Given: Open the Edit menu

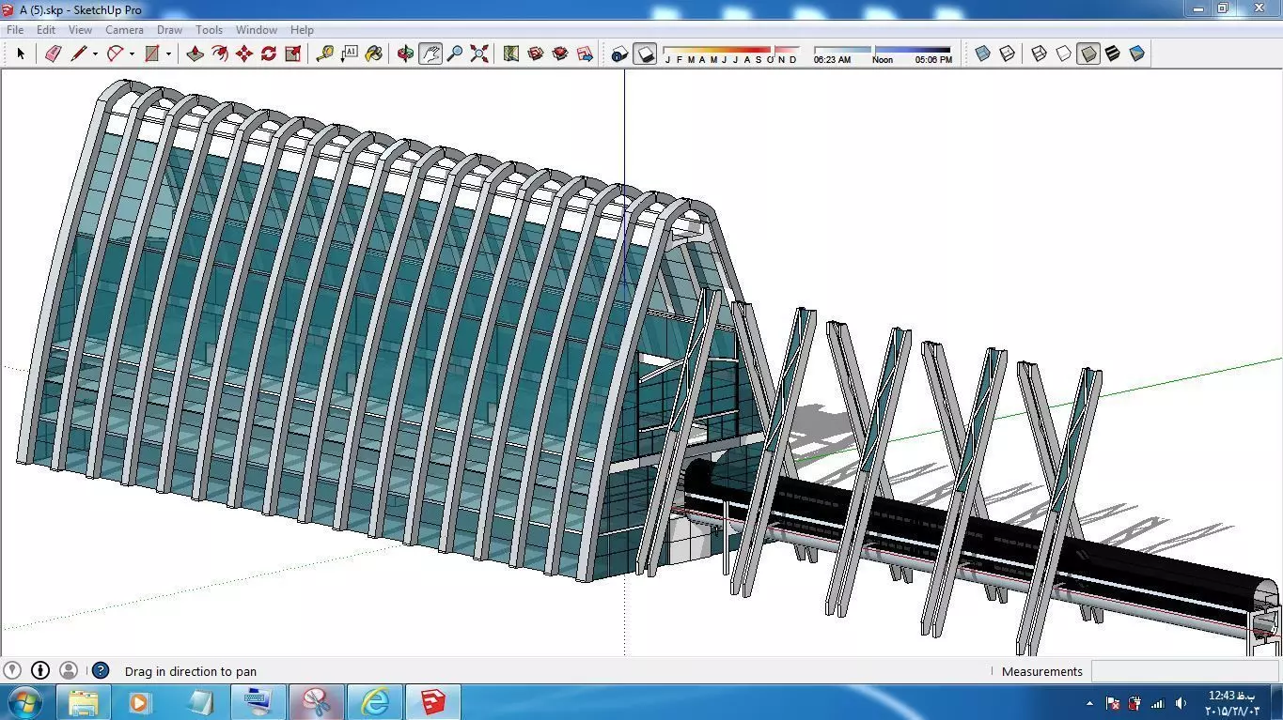Looking at the screenshot, I should [x=45, y=30].
